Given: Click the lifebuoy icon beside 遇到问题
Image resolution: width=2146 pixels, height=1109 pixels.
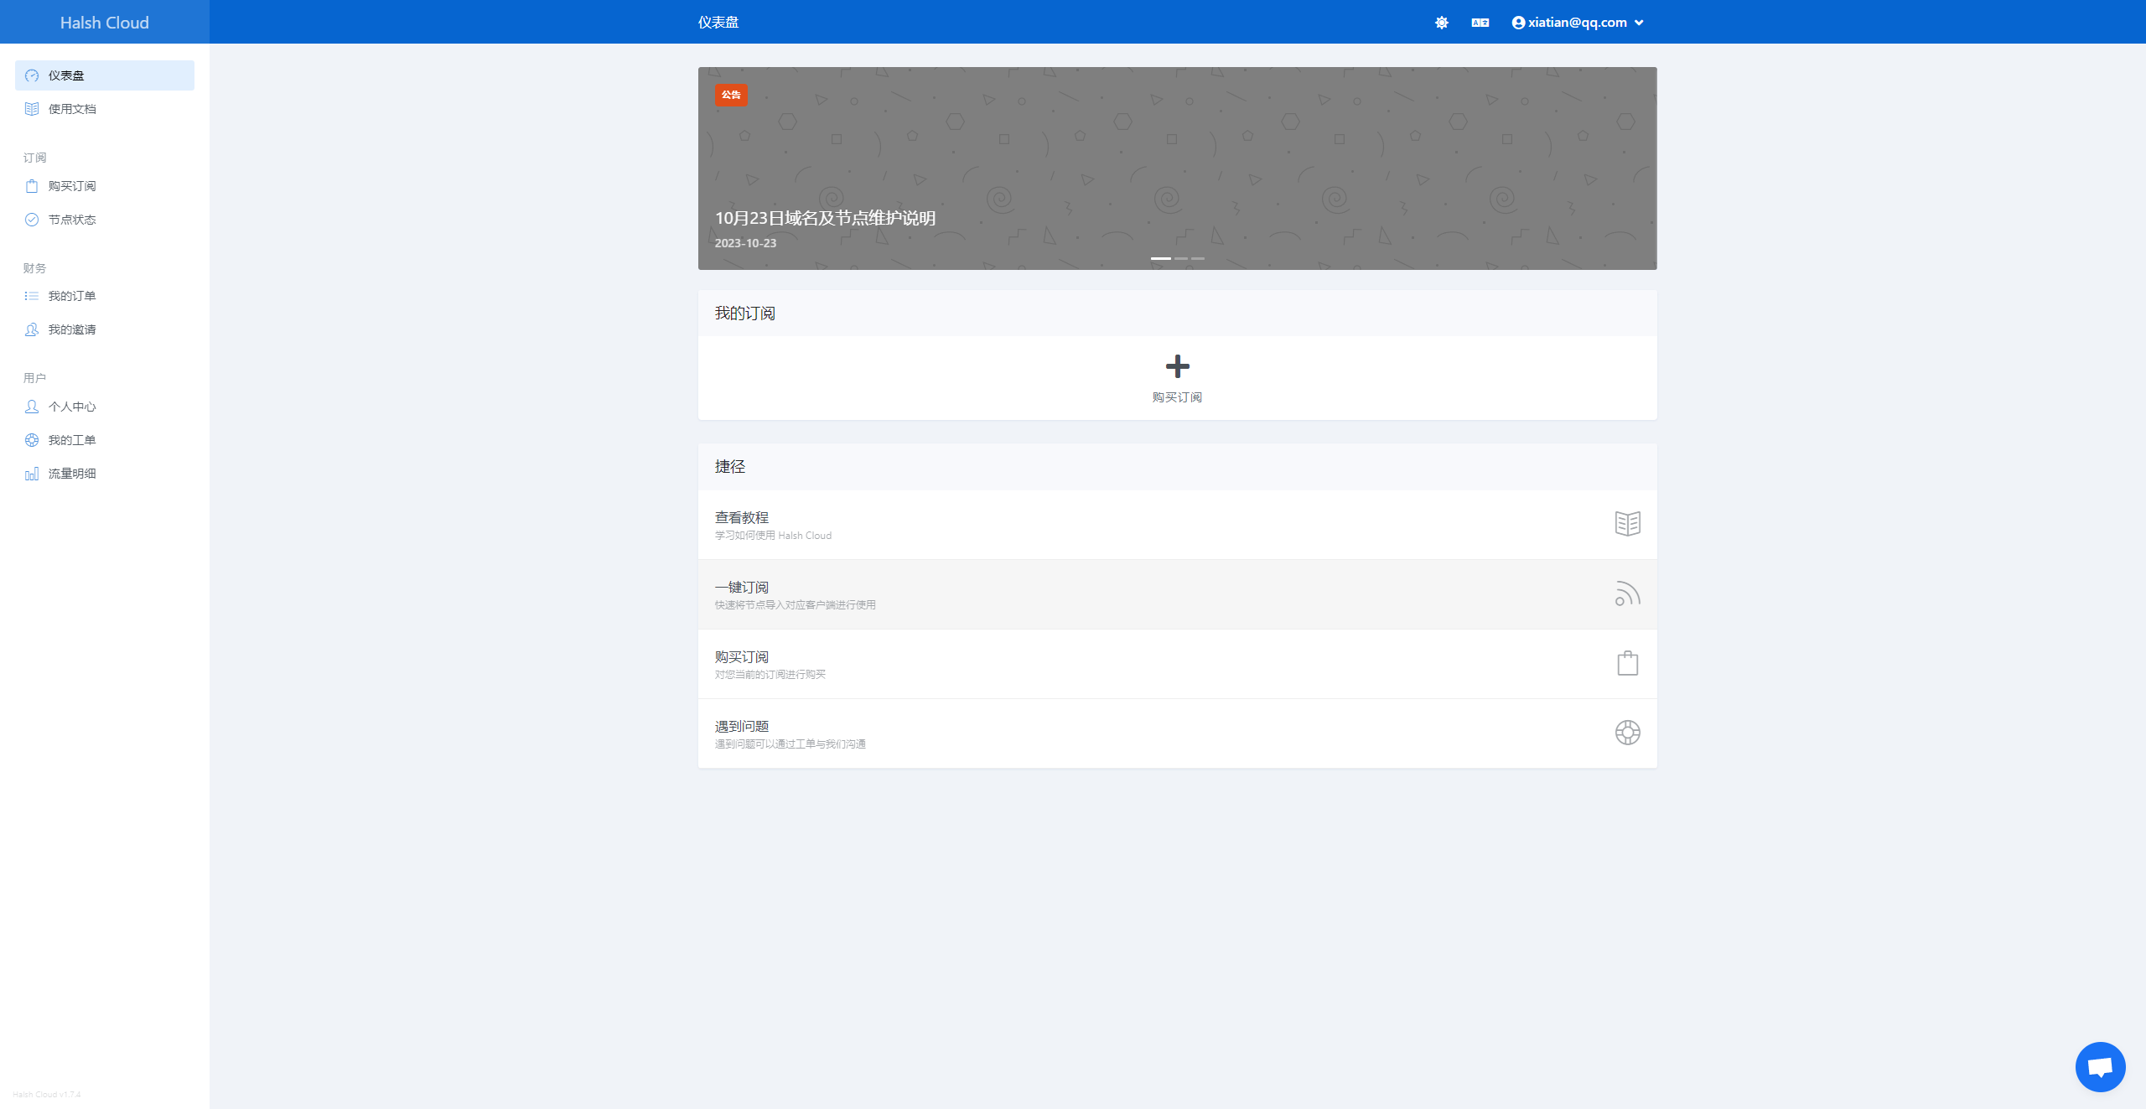Looking at the screenshot, I should point(1627,733).
